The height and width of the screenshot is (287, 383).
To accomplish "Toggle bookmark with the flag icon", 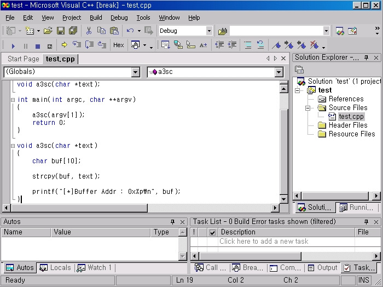I will [276, 45].
